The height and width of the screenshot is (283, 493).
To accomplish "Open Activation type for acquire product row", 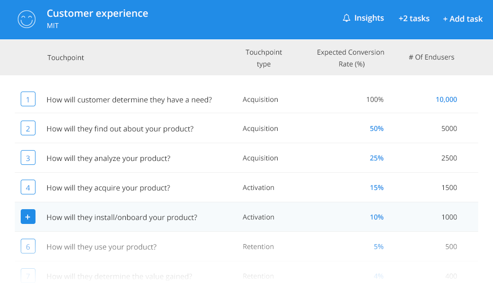I will pyautogui.click(x=258, y=188).
